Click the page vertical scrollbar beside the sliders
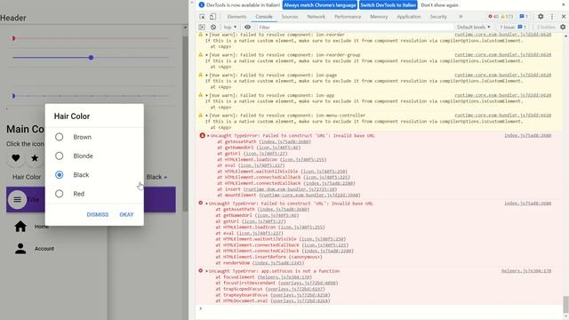Screen dimensions: 569x320 [x=185, y=124]
